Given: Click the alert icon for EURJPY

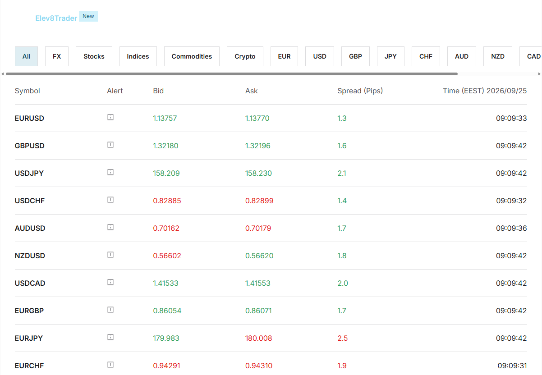Looking at the screenshot, I should pos(110,337).
